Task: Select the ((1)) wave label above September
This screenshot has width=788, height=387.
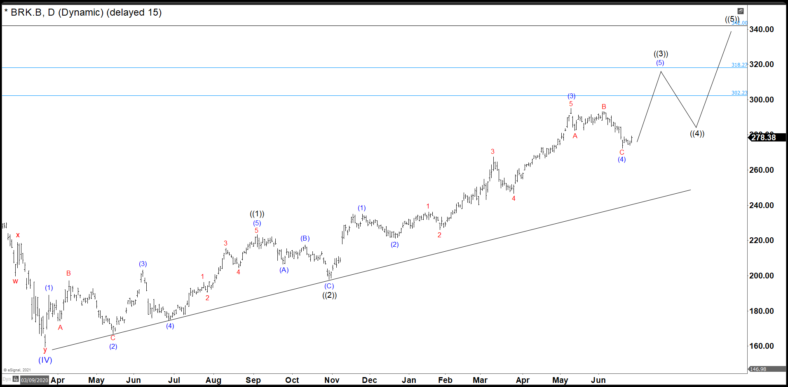Action: pyautogui.click(x=257, y=214)
